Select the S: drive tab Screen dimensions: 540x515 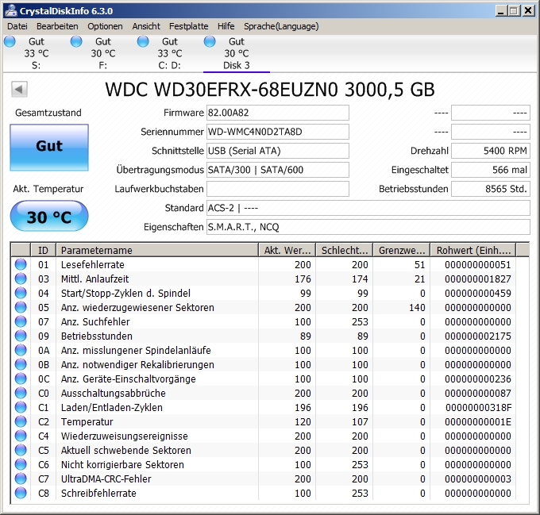point(37,53)
